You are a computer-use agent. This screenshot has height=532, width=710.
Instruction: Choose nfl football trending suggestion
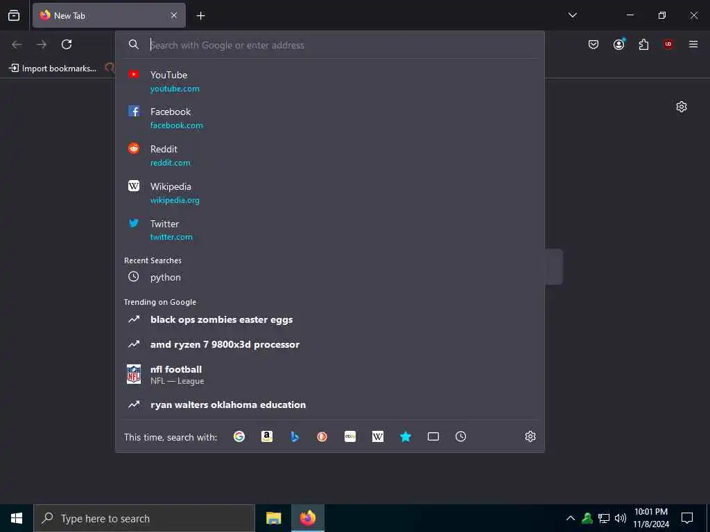point(329,375)
